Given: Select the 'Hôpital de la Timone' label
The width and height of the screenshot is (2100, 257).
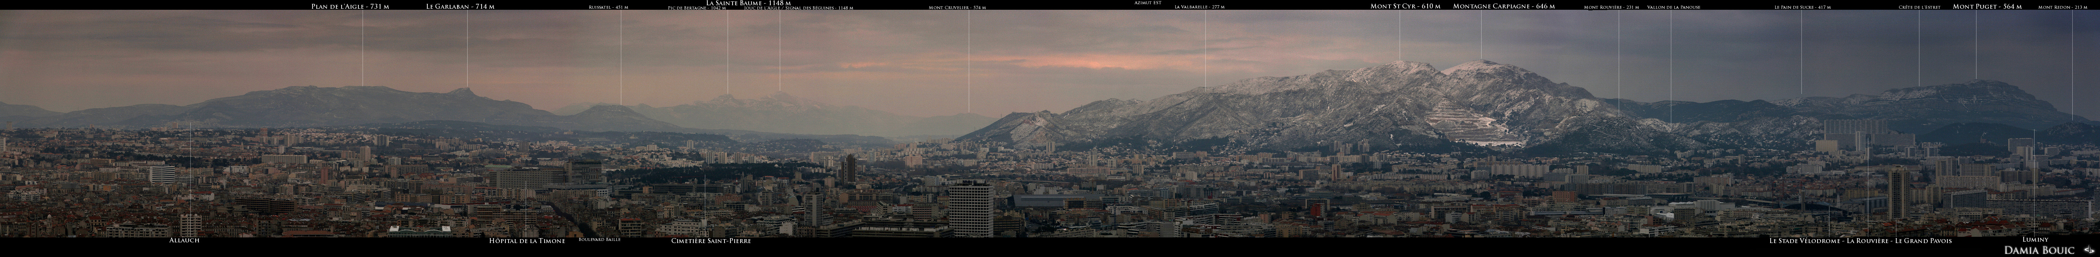Looking at the screenshot, I should 527,241.
